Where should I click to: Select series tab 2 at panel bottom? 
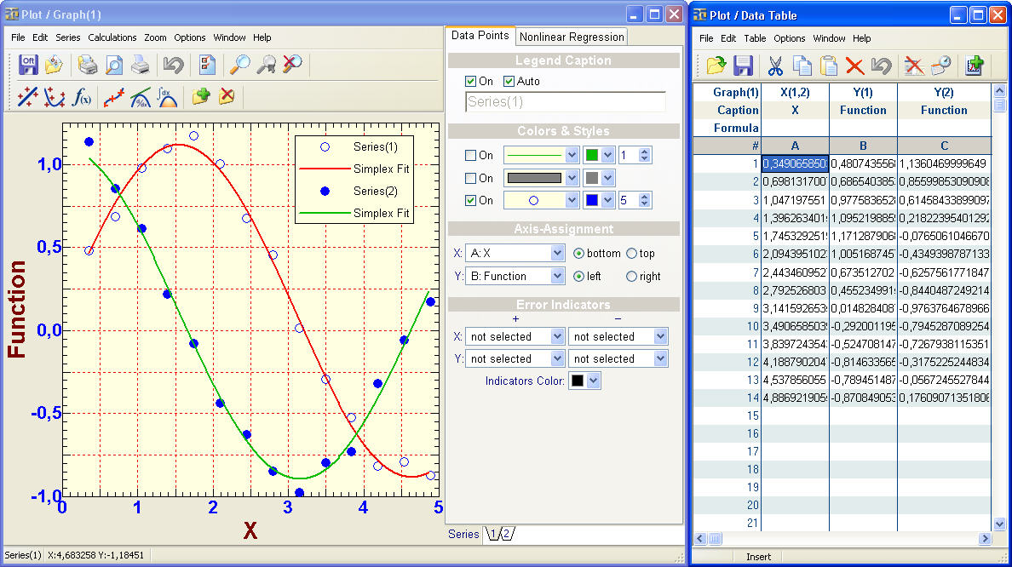[506, 534]
